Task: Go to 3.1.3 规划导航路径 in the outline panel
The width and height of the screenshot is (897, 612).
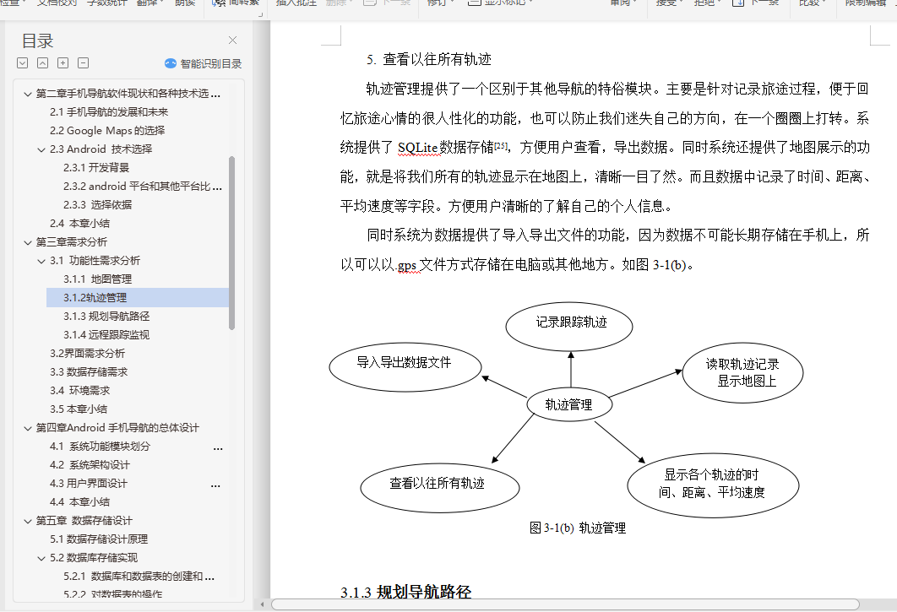Action: point(106,317)
